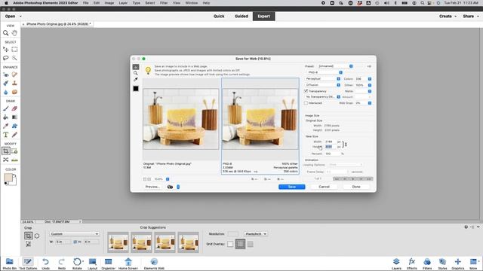Open the Organizer from the taskbar
The height and width of the screenshot is (271, 483).
[108, 263]
